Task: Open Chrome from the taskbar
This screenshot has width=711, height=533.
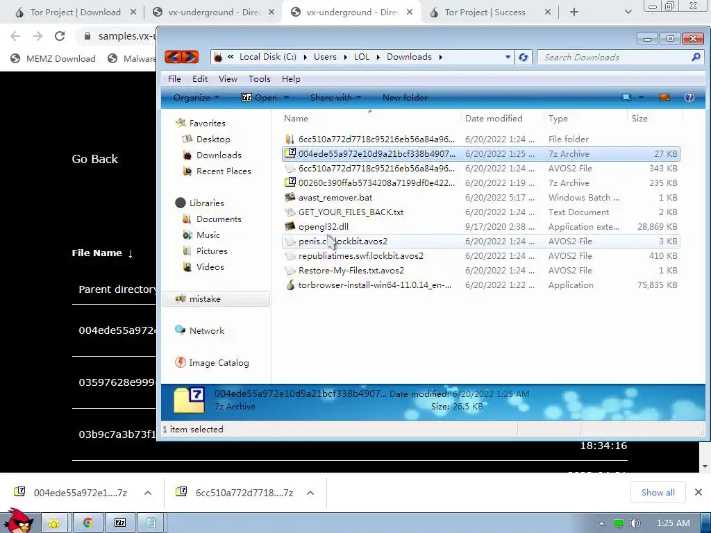Action: click(88, 523)
